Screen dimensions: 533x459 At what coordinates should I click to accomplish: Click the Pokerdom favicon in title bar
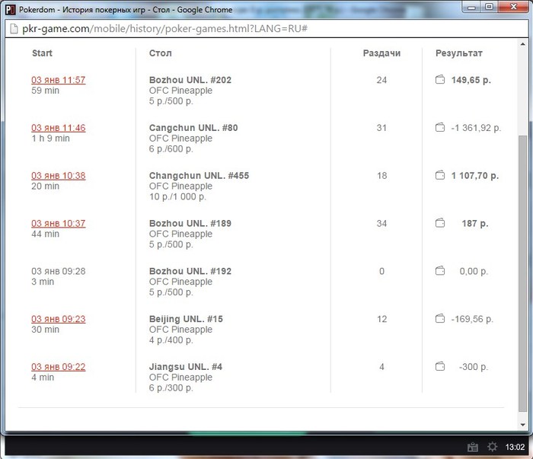click(11, 10)
